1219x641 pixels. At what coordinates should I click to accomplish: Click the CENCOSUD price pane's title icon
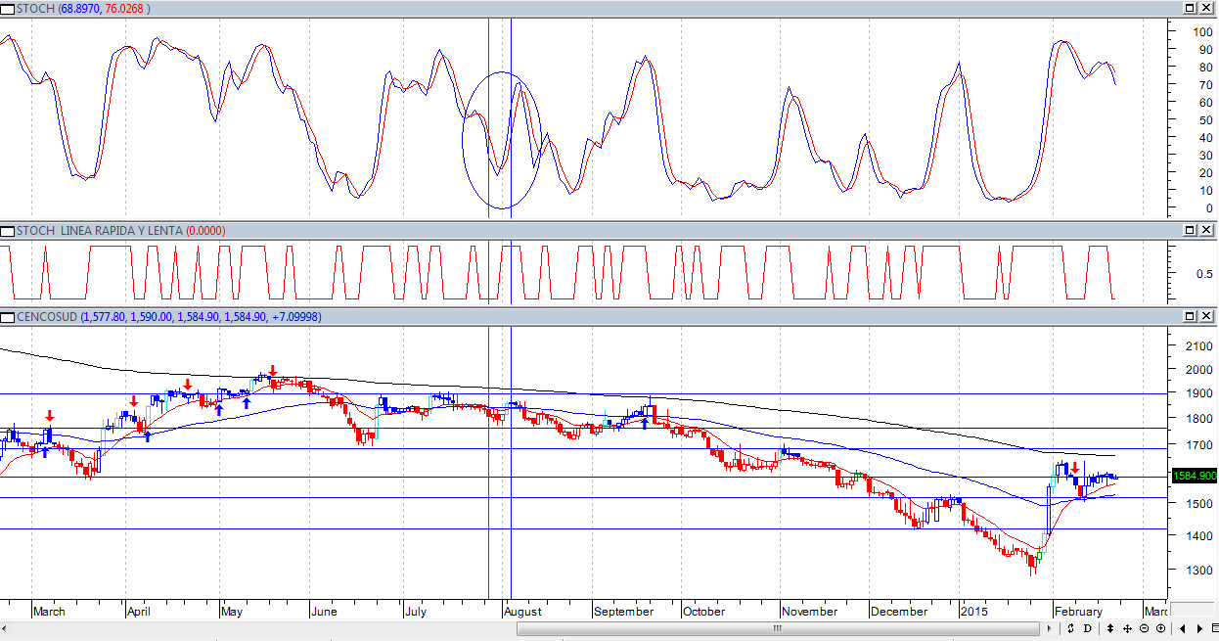(8, 317)
